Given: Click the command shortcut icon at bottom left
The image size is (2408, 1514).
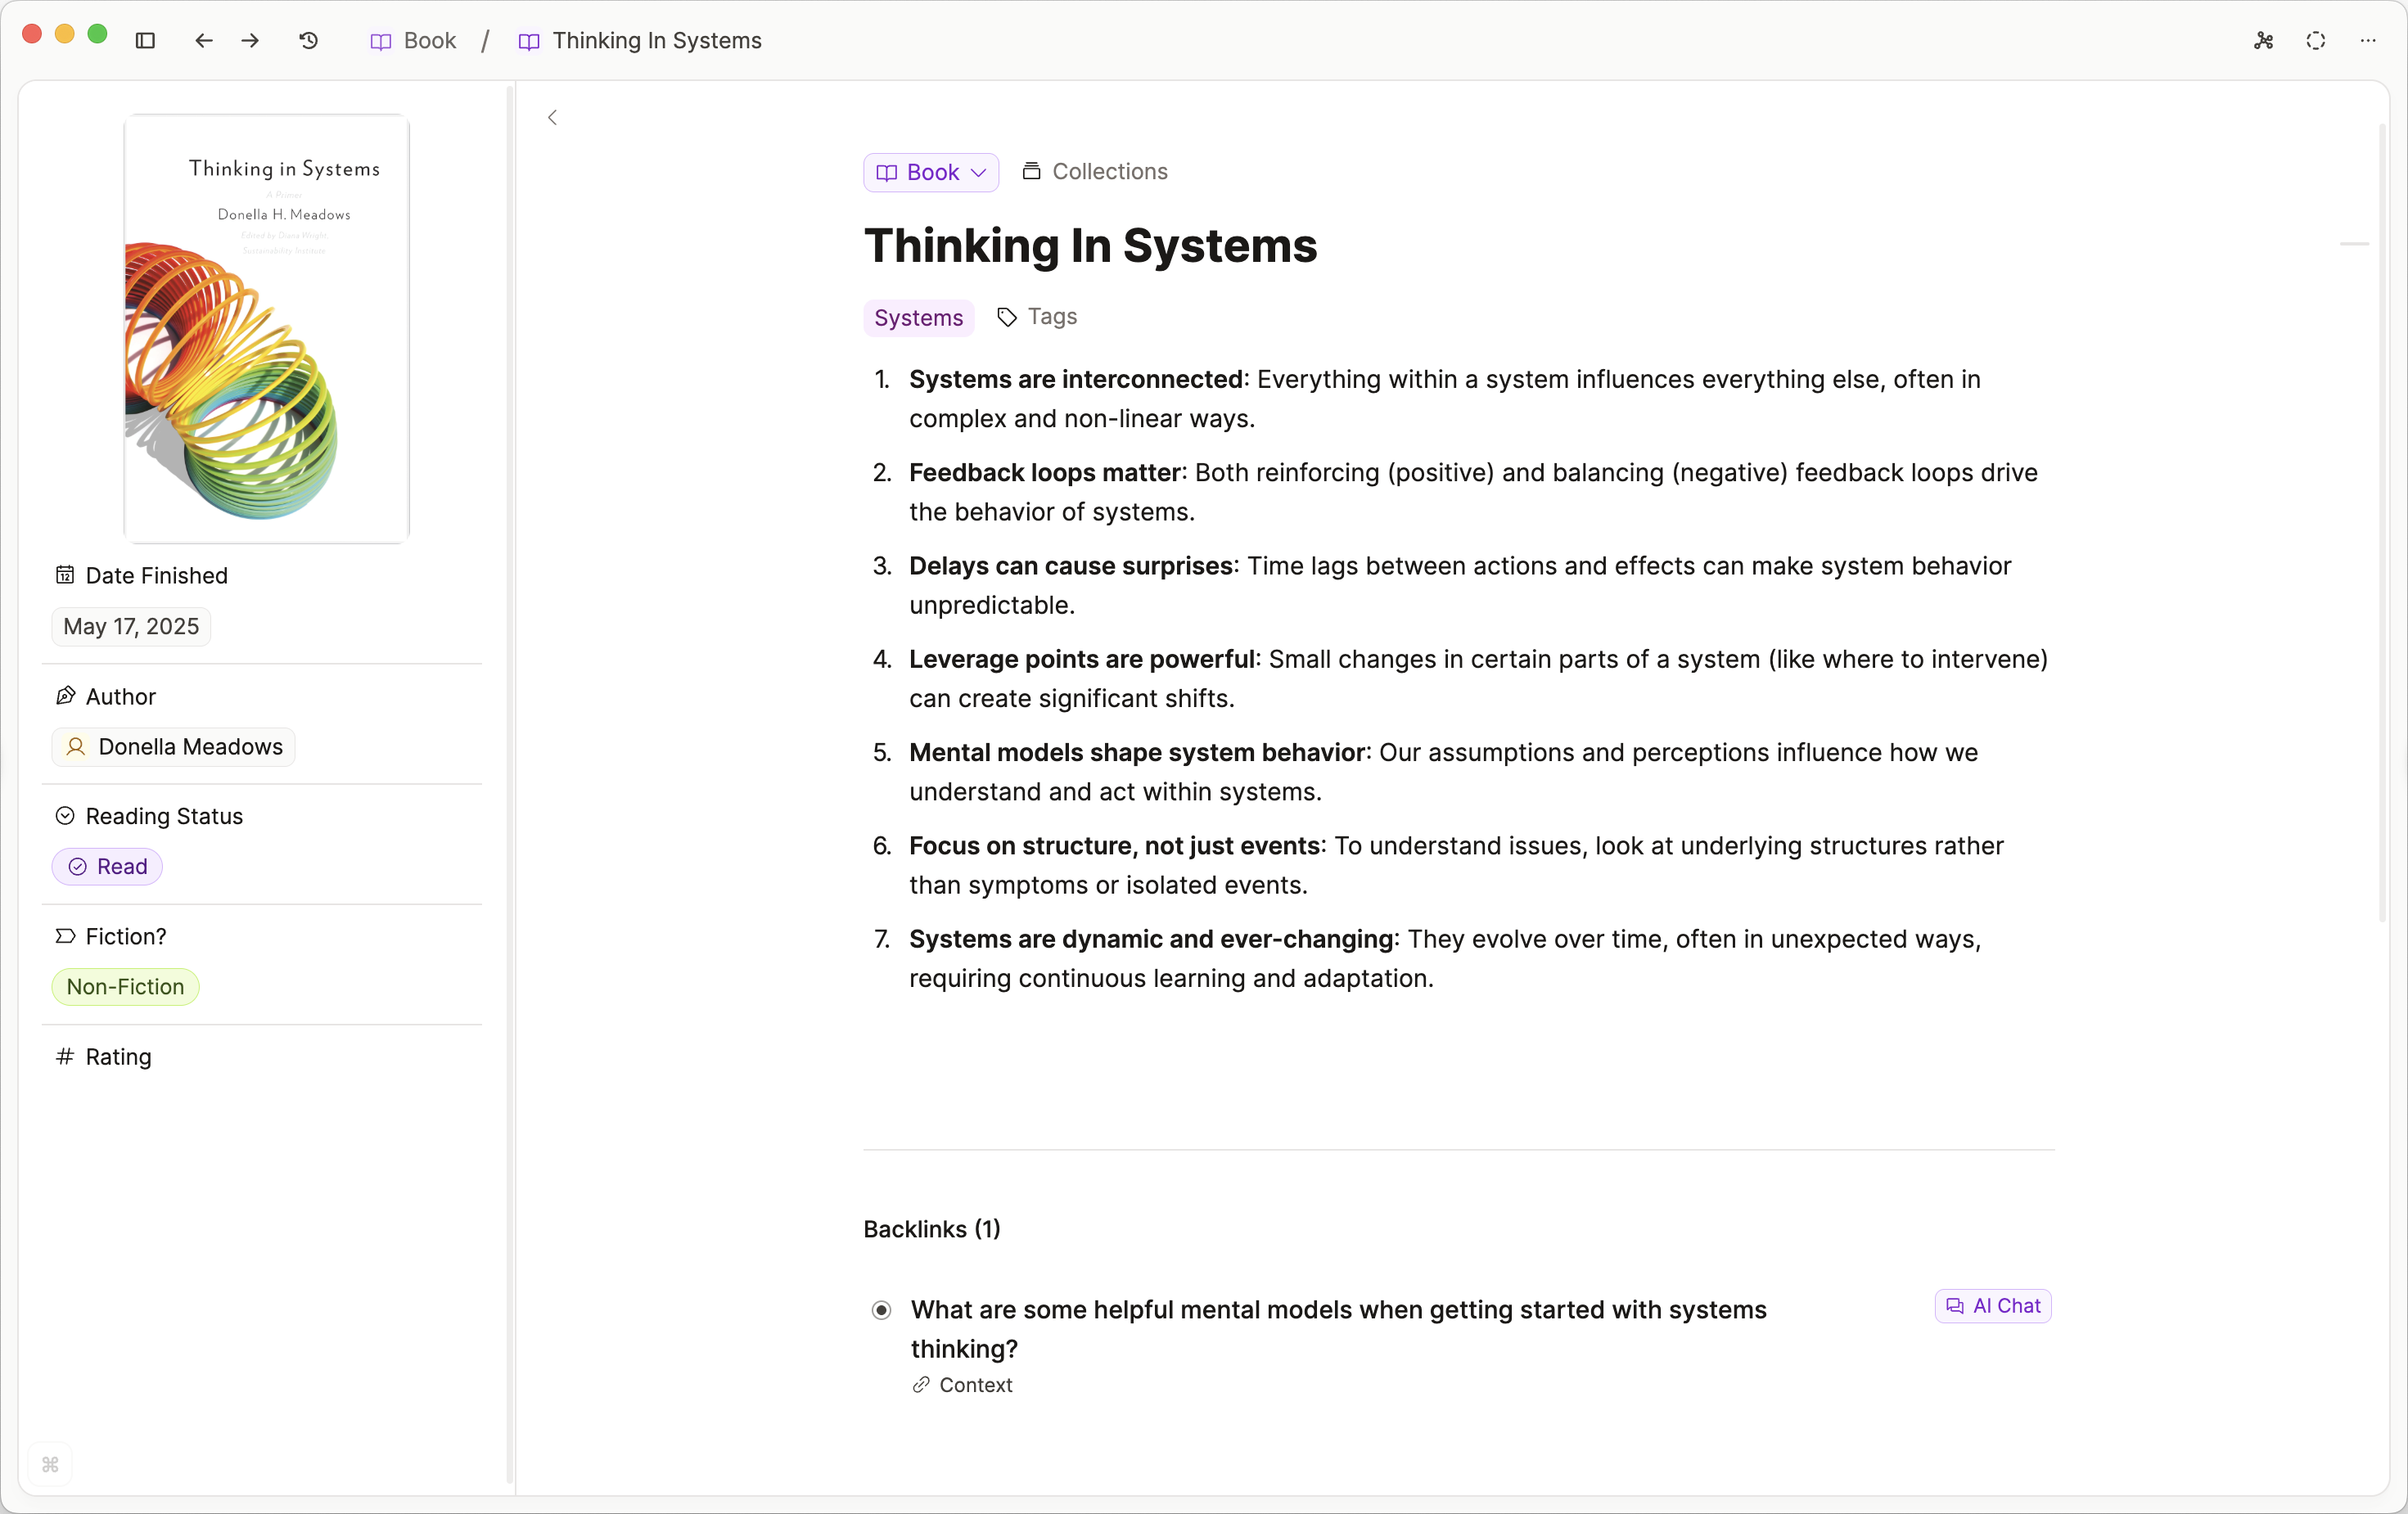Looking at the screenshot, I should pyautogui.click(x=50, y=1464).
